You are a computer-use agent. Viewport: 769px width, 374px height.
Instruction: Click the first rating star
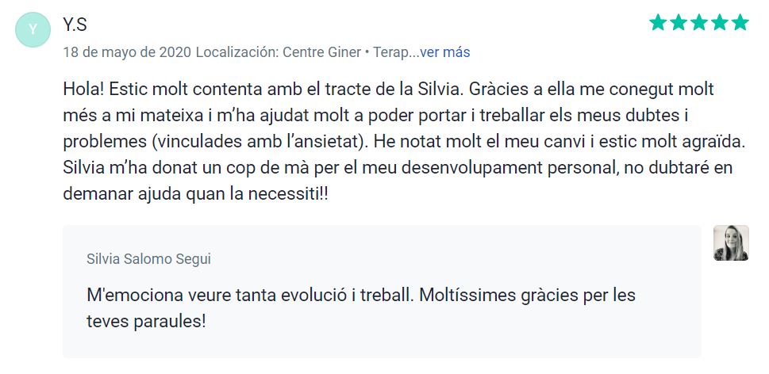(658, 22)
